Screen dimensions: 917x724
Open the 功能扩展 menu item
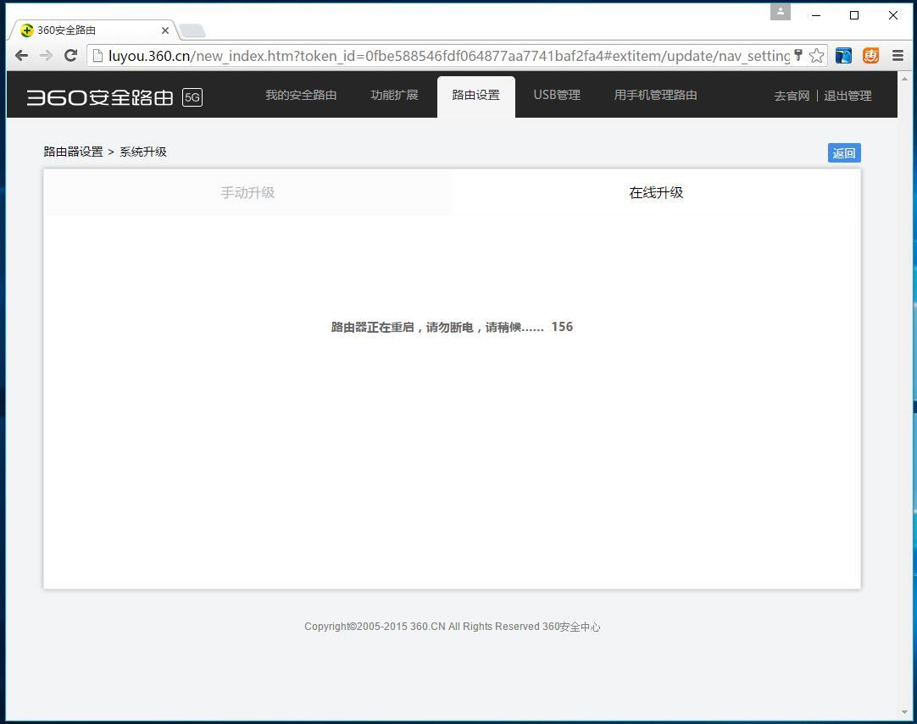coord(394,95)
